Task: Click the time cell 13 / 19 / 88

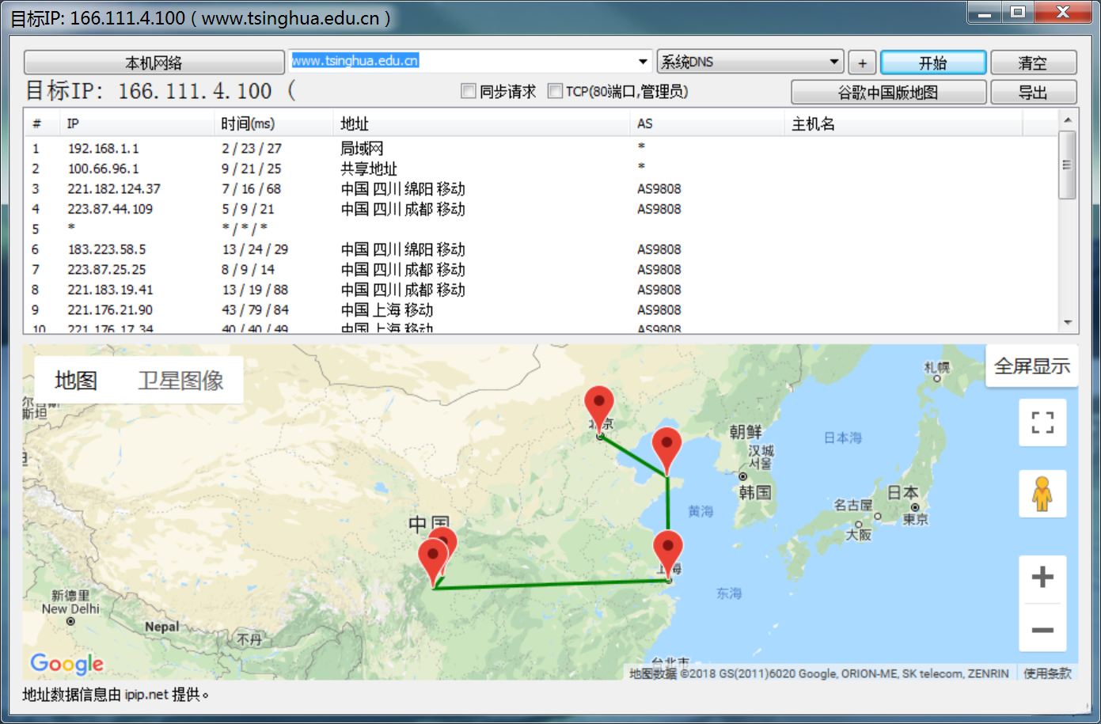Action: [255, 290]
